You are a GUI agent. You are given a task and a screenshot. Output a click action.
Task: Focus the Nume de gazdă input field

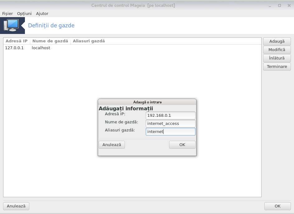coord(171,123)
